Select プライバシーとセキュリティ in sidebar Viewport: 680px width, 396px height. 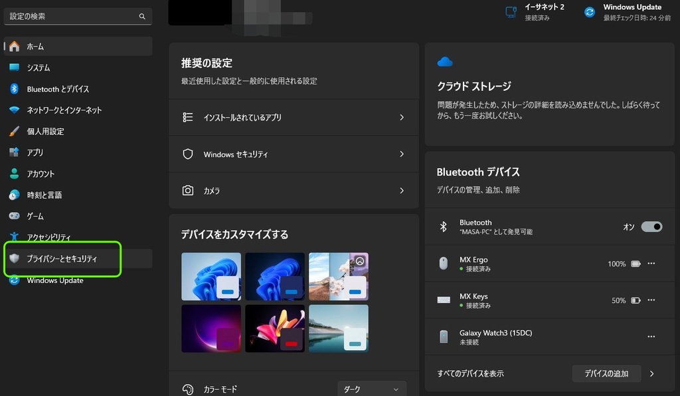[78, 258]
